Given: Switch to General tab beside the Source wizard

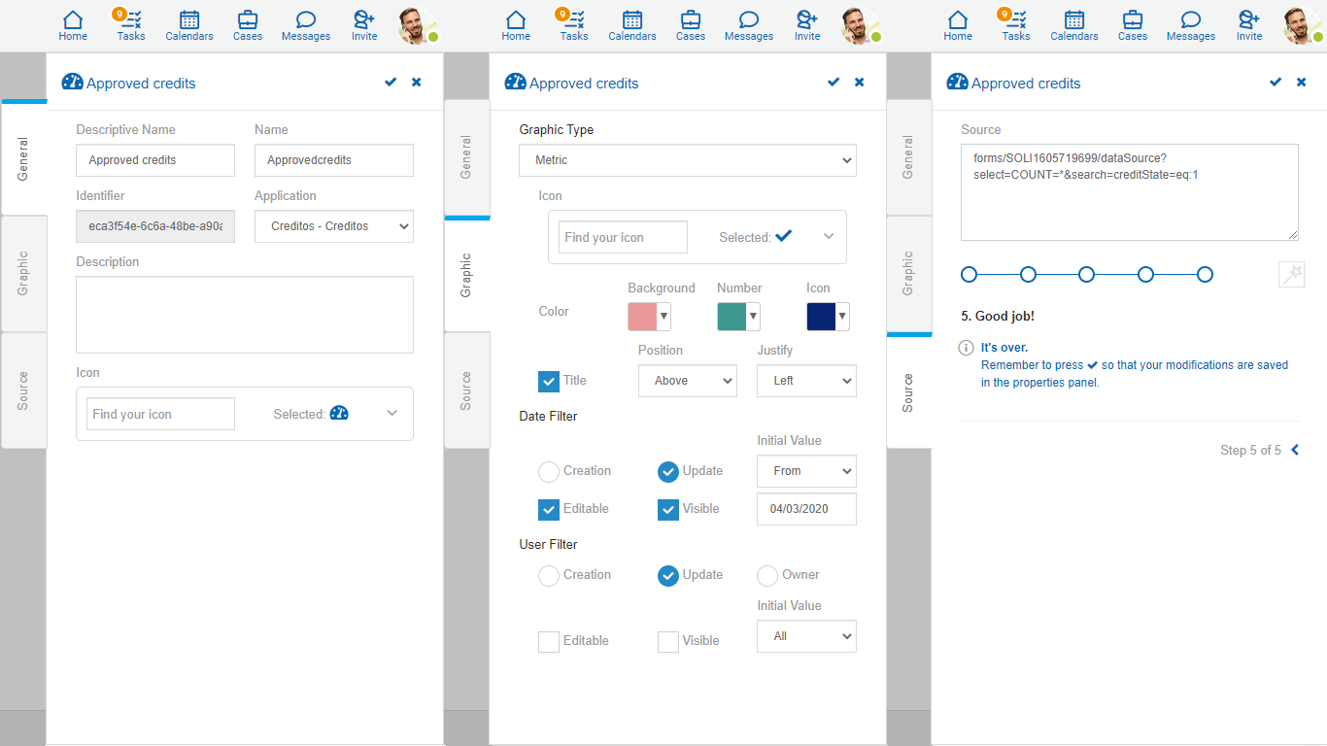Looking at the screenshot, I should 908,157.
